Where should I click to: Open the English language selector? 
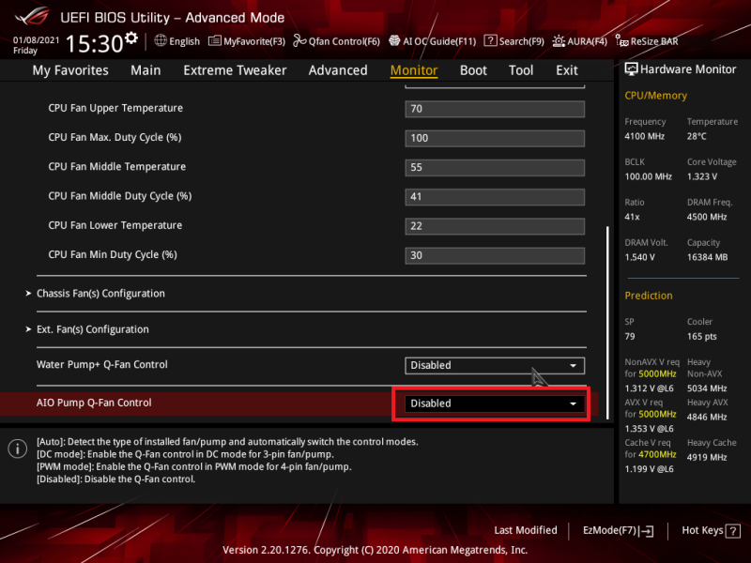pyautogui.click(x=176, y=41)
